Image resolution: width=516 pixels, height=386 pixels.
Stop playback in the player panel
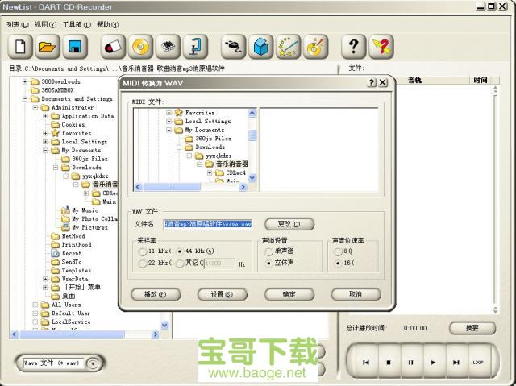(x=389, y=363)
